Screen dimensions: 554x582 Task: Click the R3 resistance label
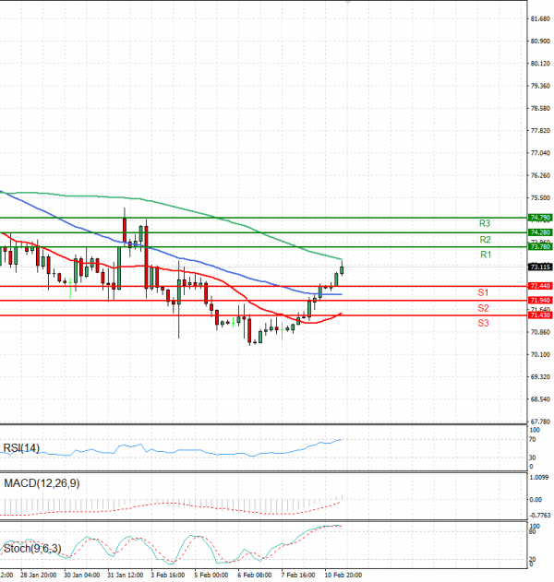pyautogui.click(x=485, y=224)
